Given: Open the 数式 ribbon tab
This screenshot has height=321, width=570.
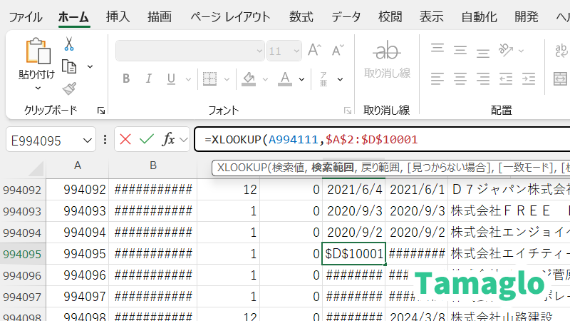Looking at the screenshot, I should (301, 16).
